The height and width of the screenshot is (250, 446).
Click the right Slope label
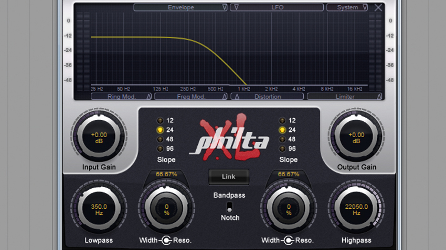point(289,160)
